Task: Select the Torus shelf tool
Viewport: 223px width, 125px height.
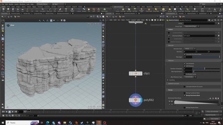Action: tap(18, 10)
